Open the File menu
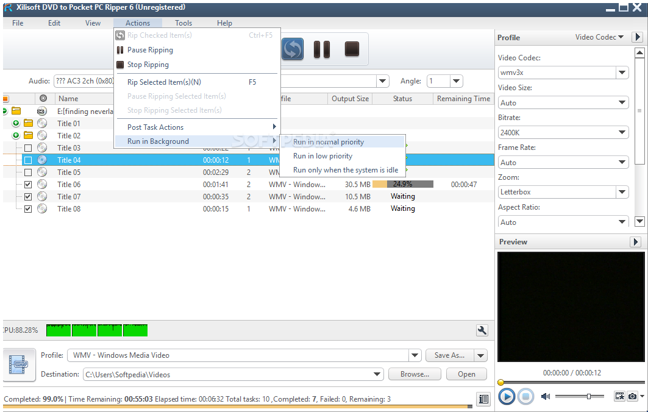The image size is (648, 412). click(x=18, y=23)
